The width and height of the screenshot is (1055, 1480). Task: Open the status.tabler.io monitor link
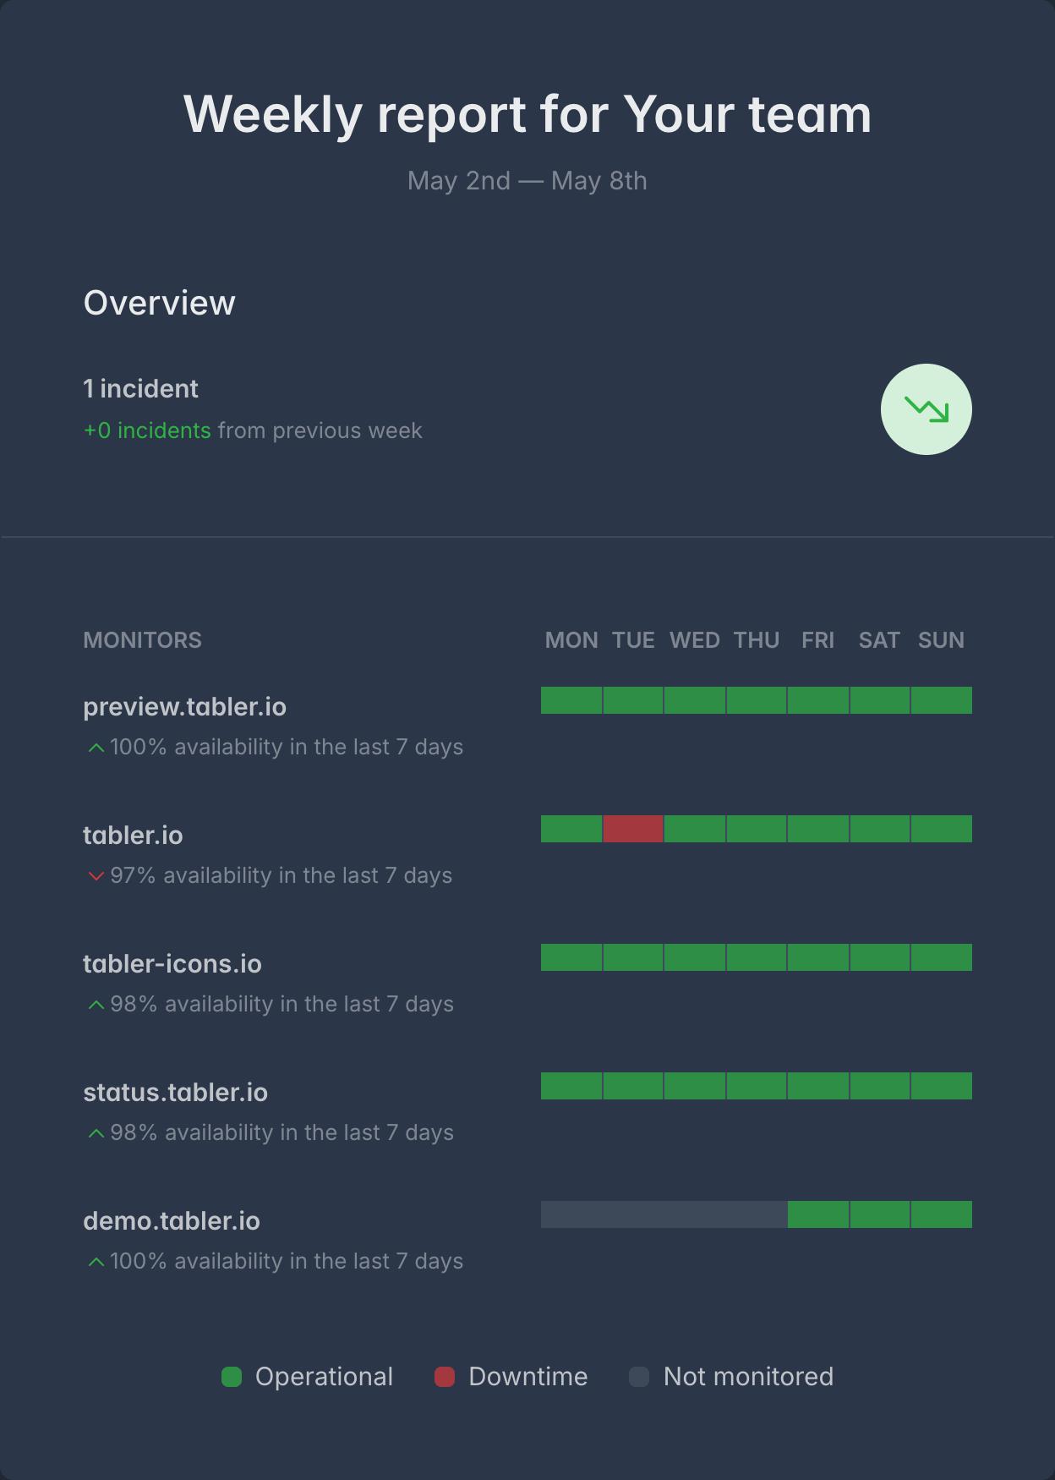175,1093
